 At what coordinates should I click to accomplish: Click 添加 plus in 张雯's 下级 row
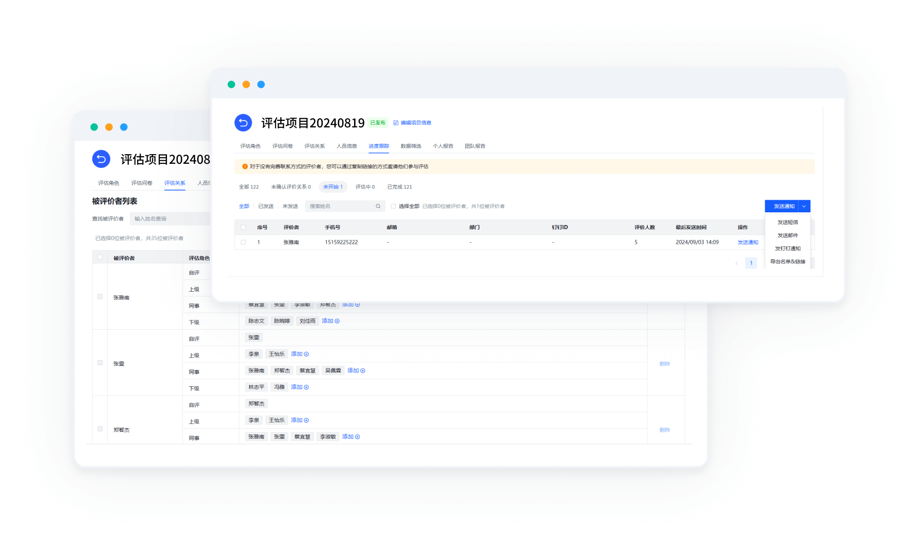tap(300, 387)
